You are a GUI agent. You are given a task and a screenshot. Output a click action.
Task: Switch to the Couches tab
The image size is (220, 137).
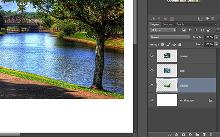tap(168, 24)
